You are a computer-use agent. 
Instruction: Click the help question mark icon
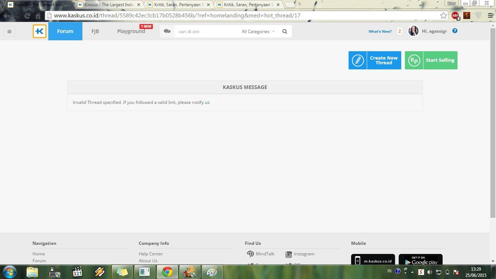pos(455,31)
